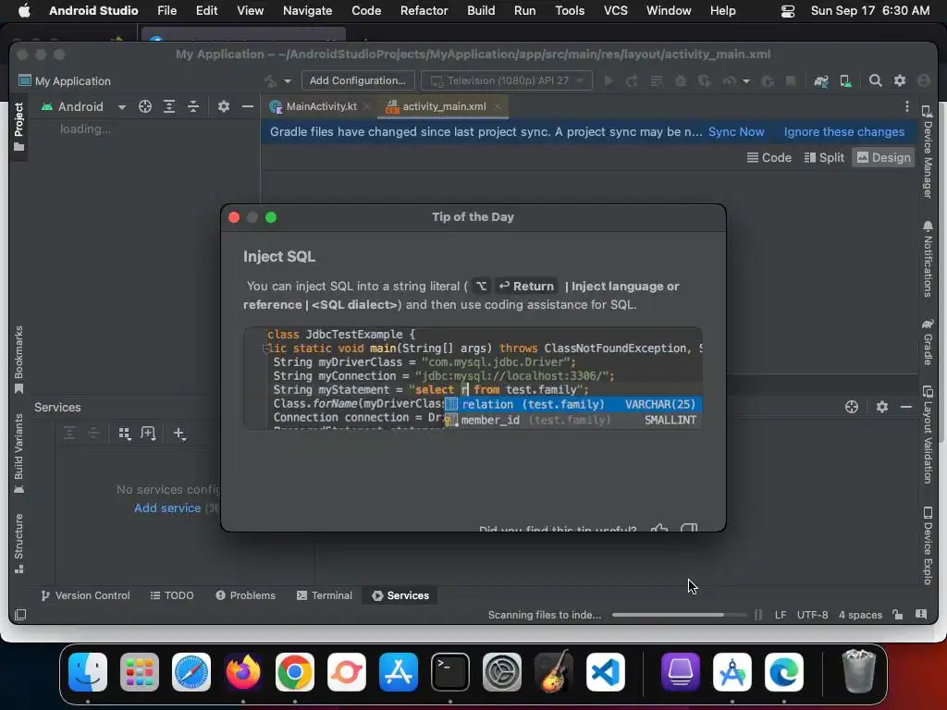947x710 pixels.
Task: Click Services panel target crosshair icon
Action: click(x=852, y=407)
